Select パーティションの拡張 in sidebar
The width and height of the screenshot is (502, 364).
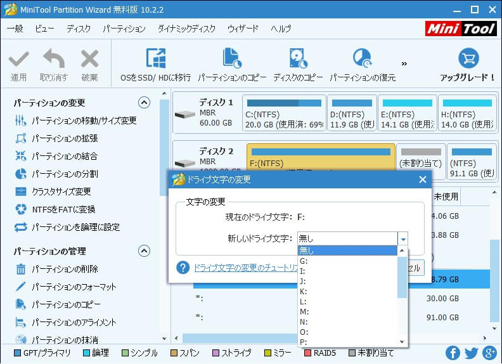56,138
